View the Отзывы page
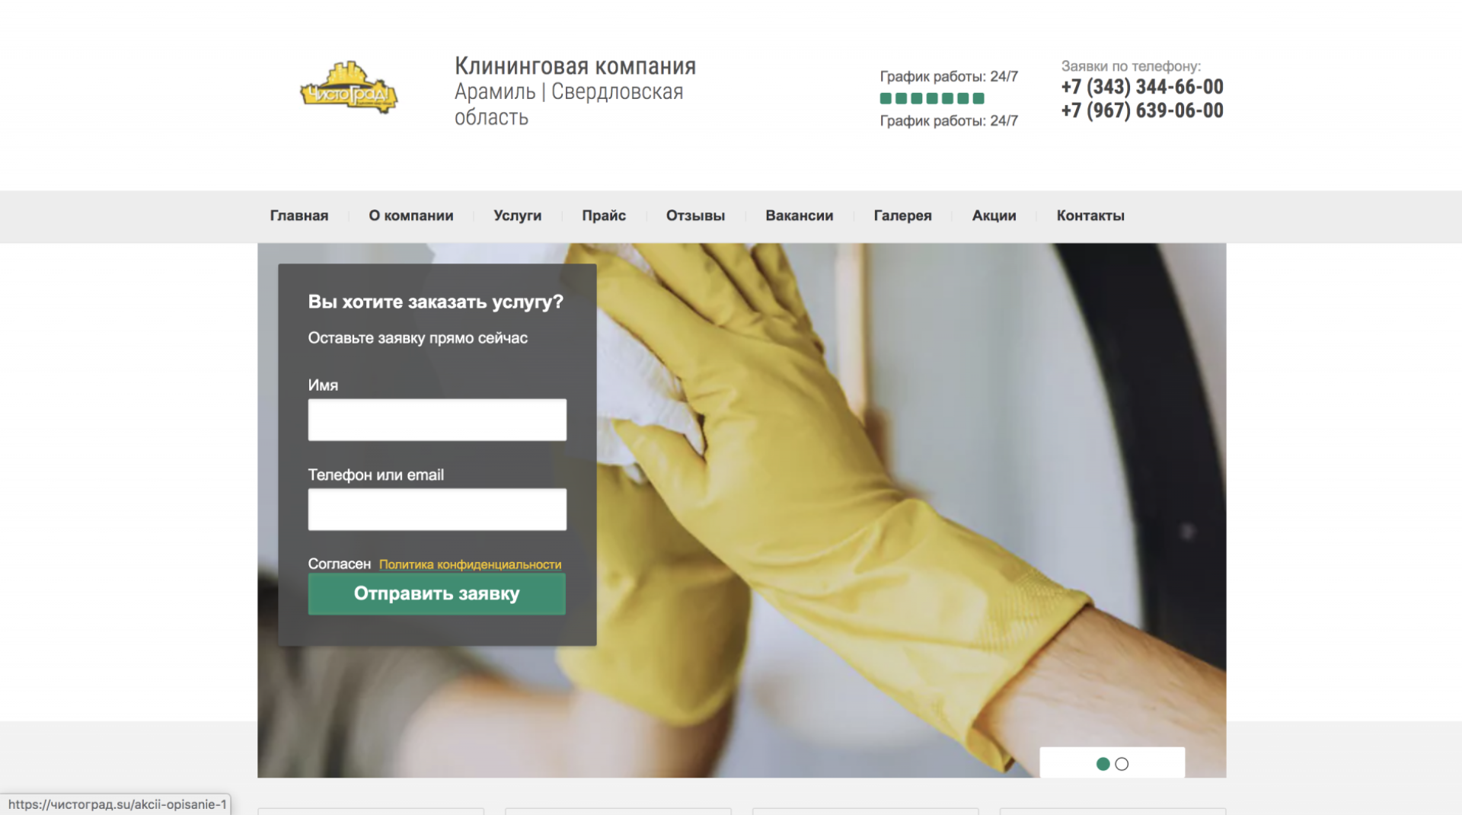 click(694, 216)
